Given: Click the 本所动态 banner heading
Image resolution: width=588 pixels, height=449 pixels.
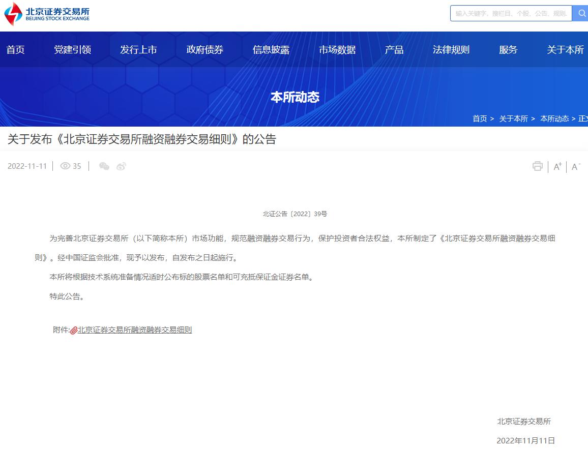Looking at the screenshot, I should 295,97.
